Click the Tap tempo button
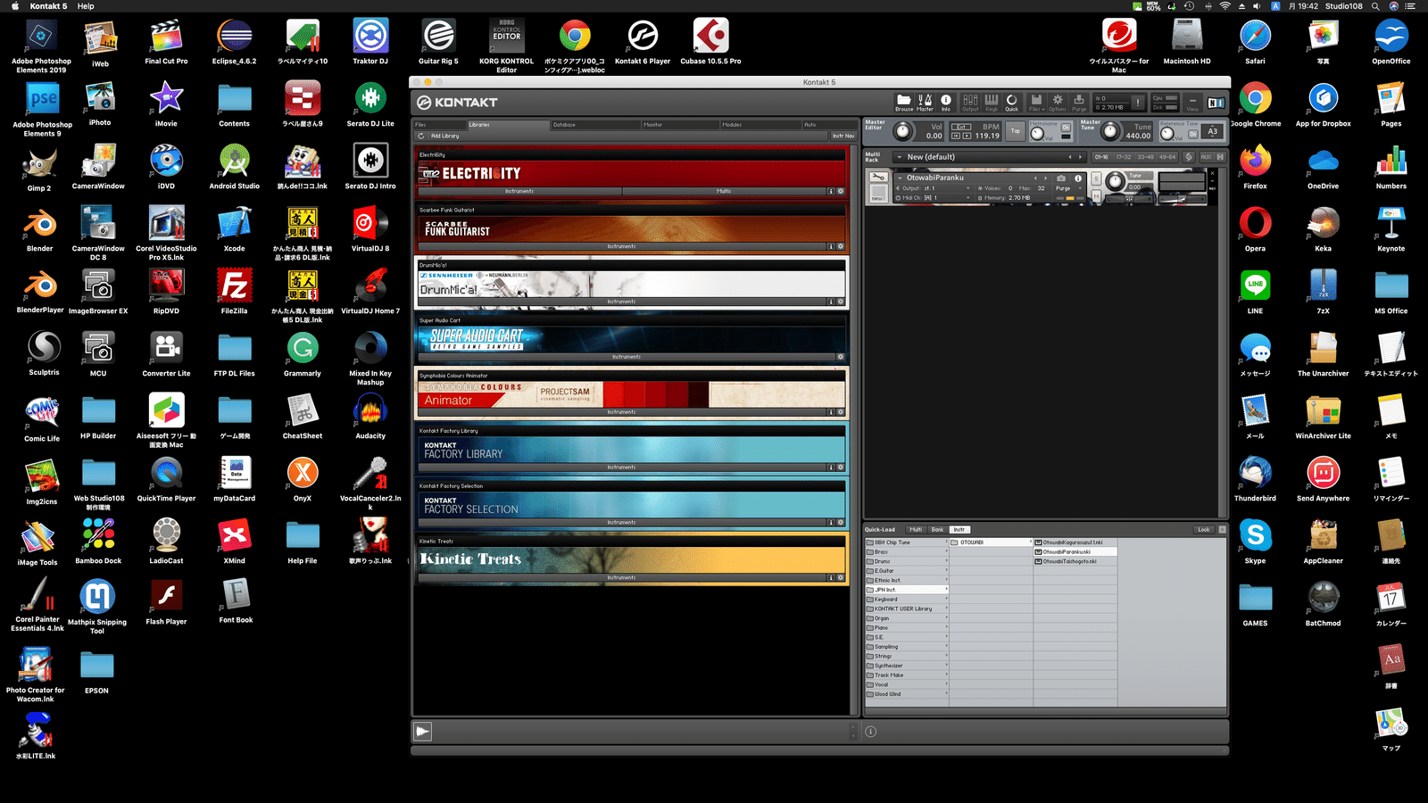 1016,131
